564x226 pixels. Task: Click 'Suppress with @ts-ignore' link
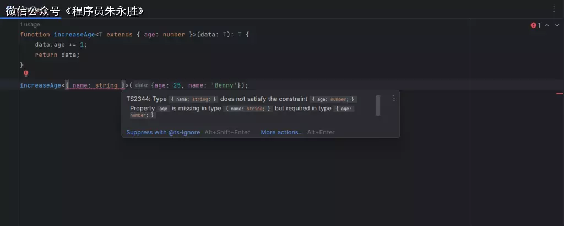(x=163, y=132)
